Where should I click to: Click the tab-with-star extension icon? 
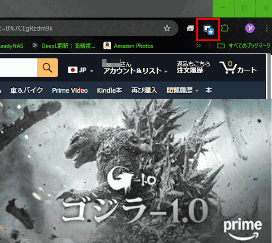pos(209,29)
